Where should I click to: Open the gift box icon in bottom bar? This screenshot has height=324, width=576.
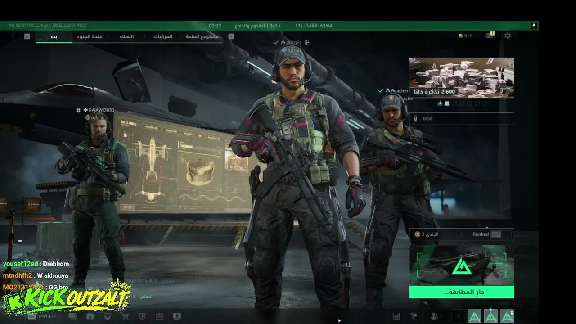click(x=90, y=316)
